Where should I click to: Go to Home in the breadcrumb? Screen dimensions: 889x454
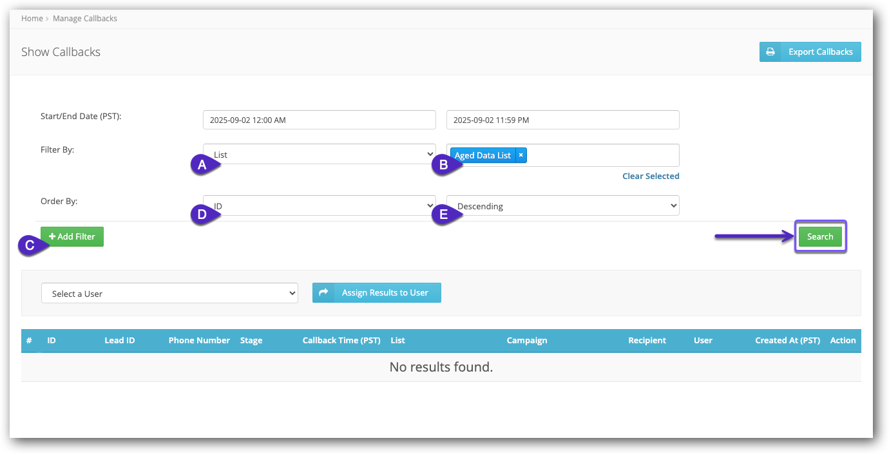[x=32, y=19]
